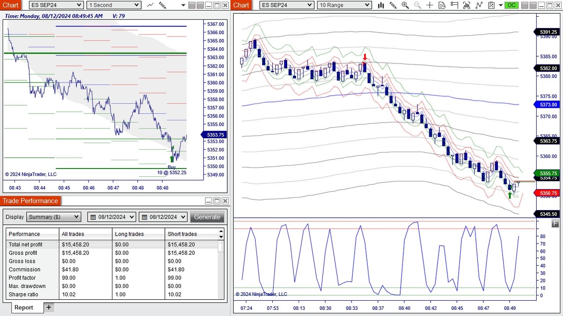Select right Chart title tab

[241, 5]
